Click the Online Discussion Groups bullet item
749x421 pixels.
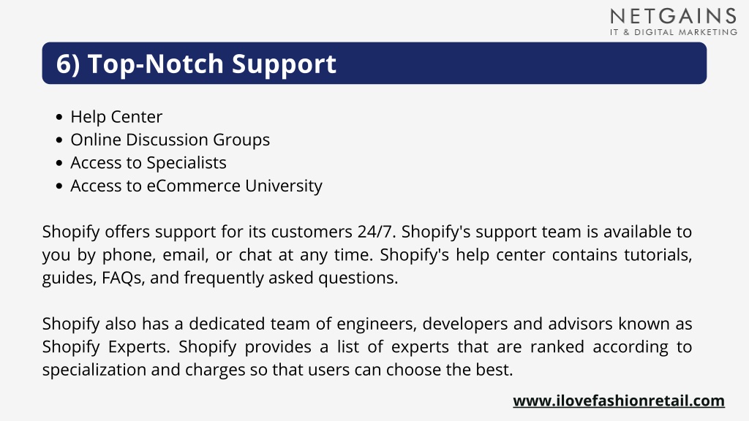pos(170,140)
